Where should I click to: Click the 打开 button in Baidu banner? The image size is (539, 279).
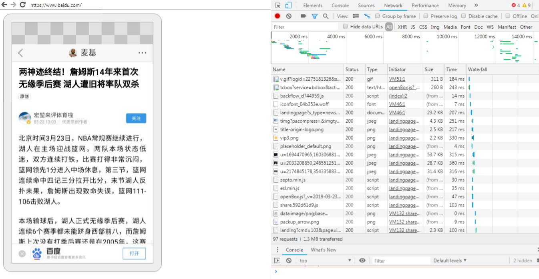[x=134, y=253]
